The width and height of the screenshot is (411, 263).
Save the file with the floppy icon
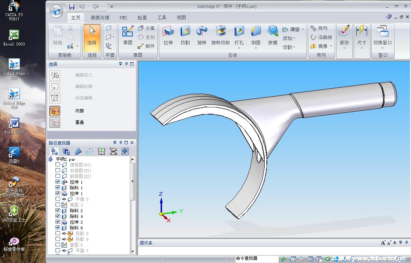72,7
